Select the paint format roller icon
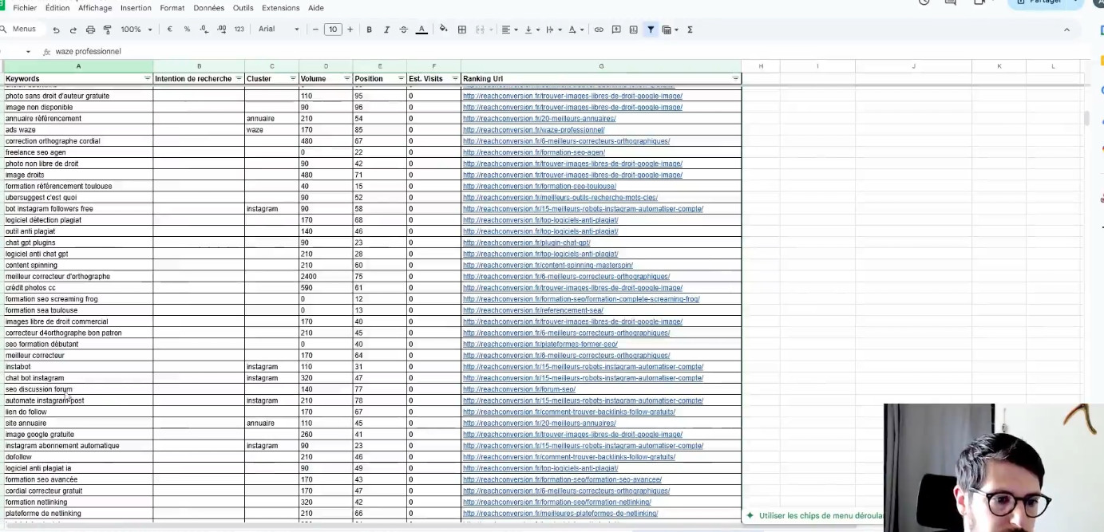The height and width of the screenshot is (532, 1104). pyautogui.click(x=107, y=30)
